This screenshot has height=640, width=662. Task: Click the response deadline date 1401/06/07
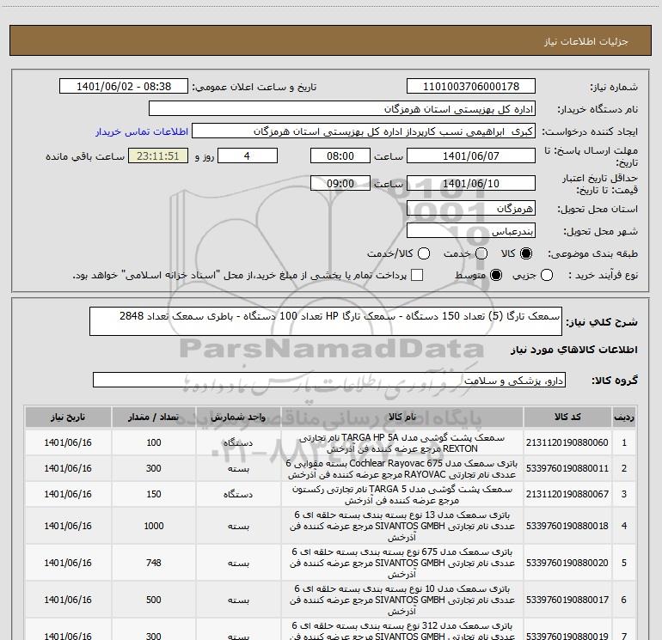coord(471,155)
